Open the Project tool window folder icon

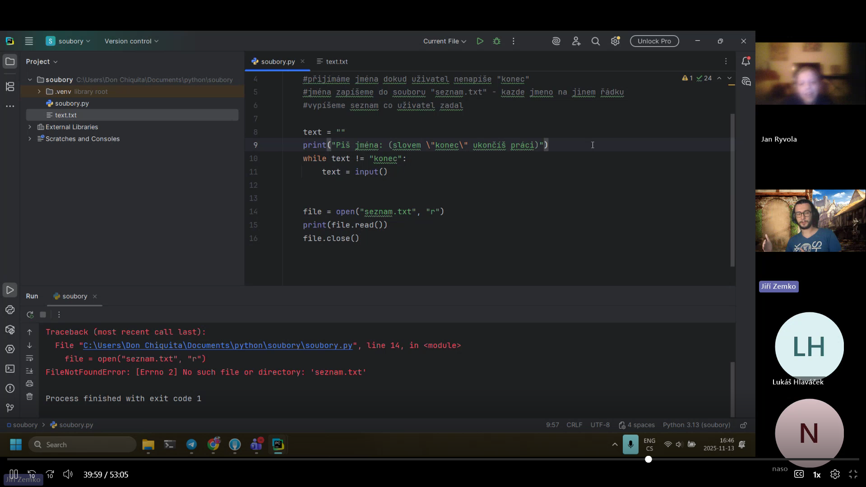pos(10,61)
